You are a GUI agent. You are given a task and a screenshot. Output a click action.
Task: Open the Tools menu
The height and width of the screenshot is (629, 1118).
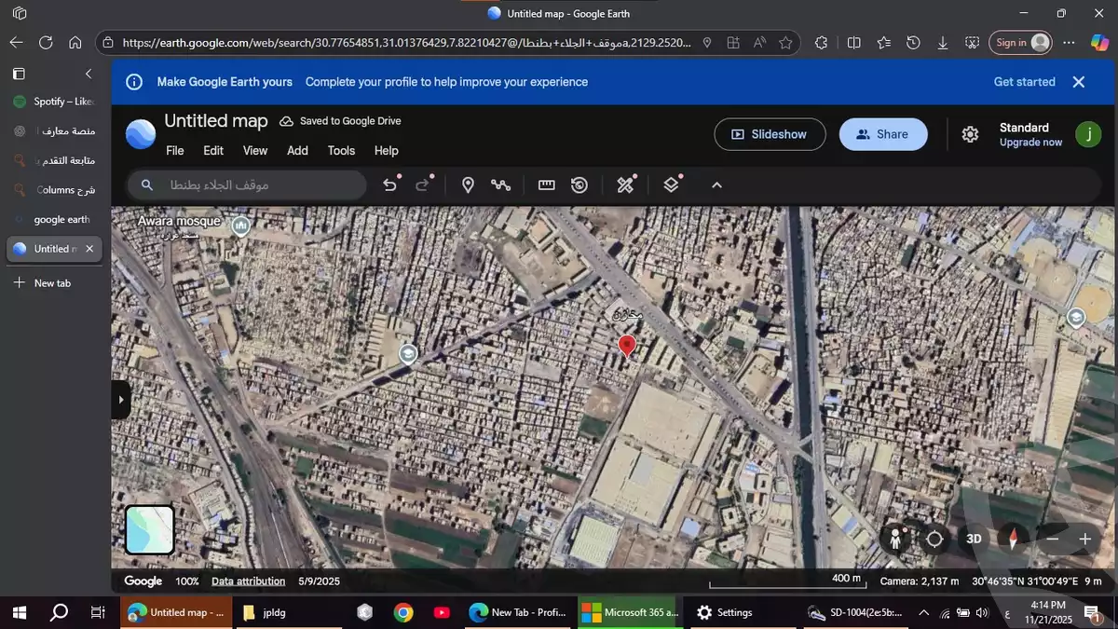click(341, 150)
